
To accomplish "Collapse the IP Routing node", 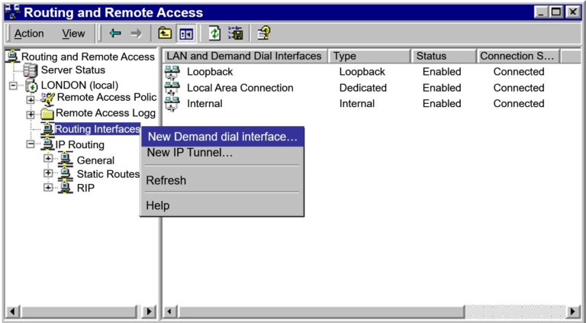I will tap(31, 144).
